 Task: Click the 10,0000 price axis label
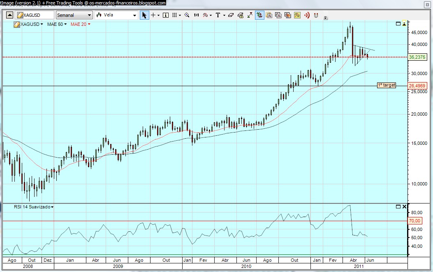click(x=419, y=184)
